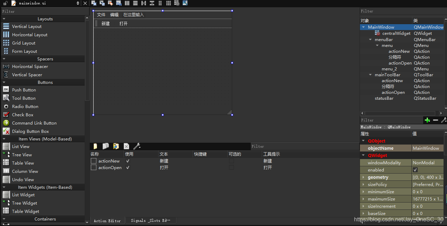Switch to Edit Buddies mode
Image resolution: width=447 pixels, height=226 pixels.
[111, 3]
